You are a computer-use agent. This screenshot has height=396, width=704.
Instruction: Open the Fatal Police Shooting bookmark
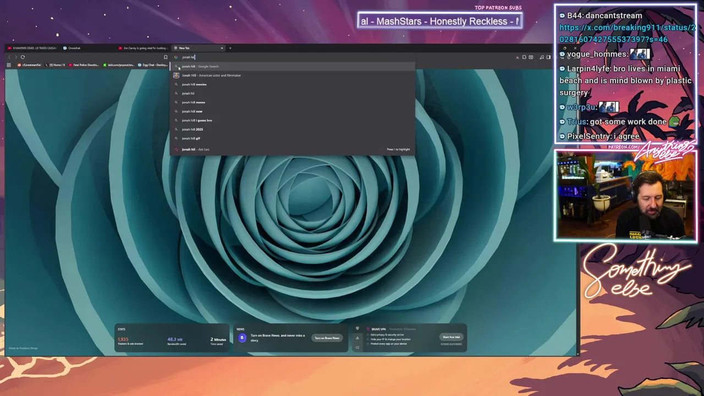tap(84, 65)
